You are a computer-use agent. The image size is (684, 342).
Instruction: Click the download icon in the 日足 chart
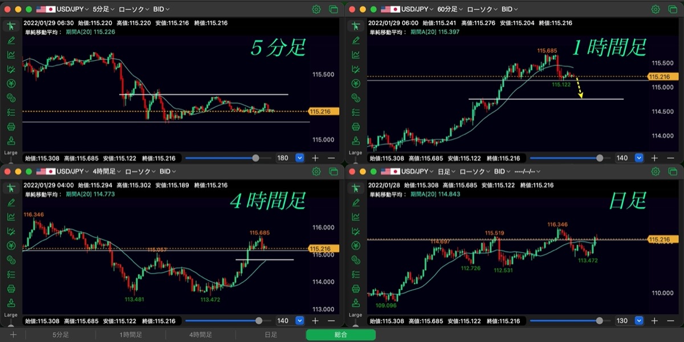pyautogui.click(x=356, y=303)
